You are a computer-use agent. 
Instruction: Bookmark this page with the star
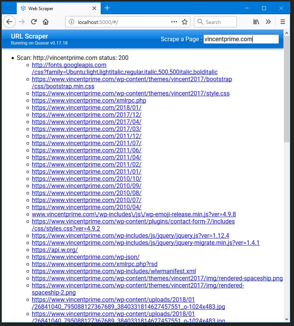point(185,22)
